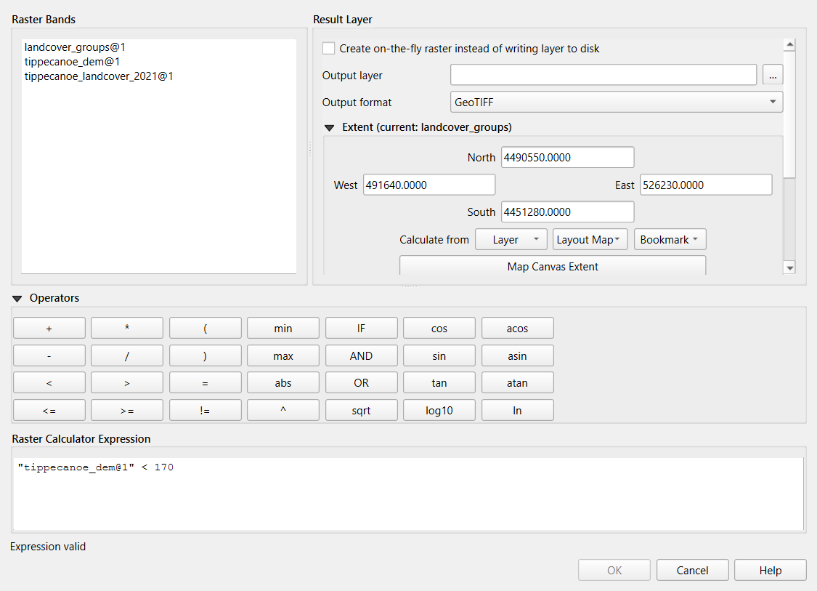Insert the less than operator
Screen dimensions: 817x591
click(x=49, y=383)
